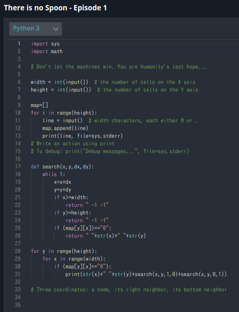This screenshot has width=239, height=312.
Task: Click the while 1: line
Action: pos(53,174)
